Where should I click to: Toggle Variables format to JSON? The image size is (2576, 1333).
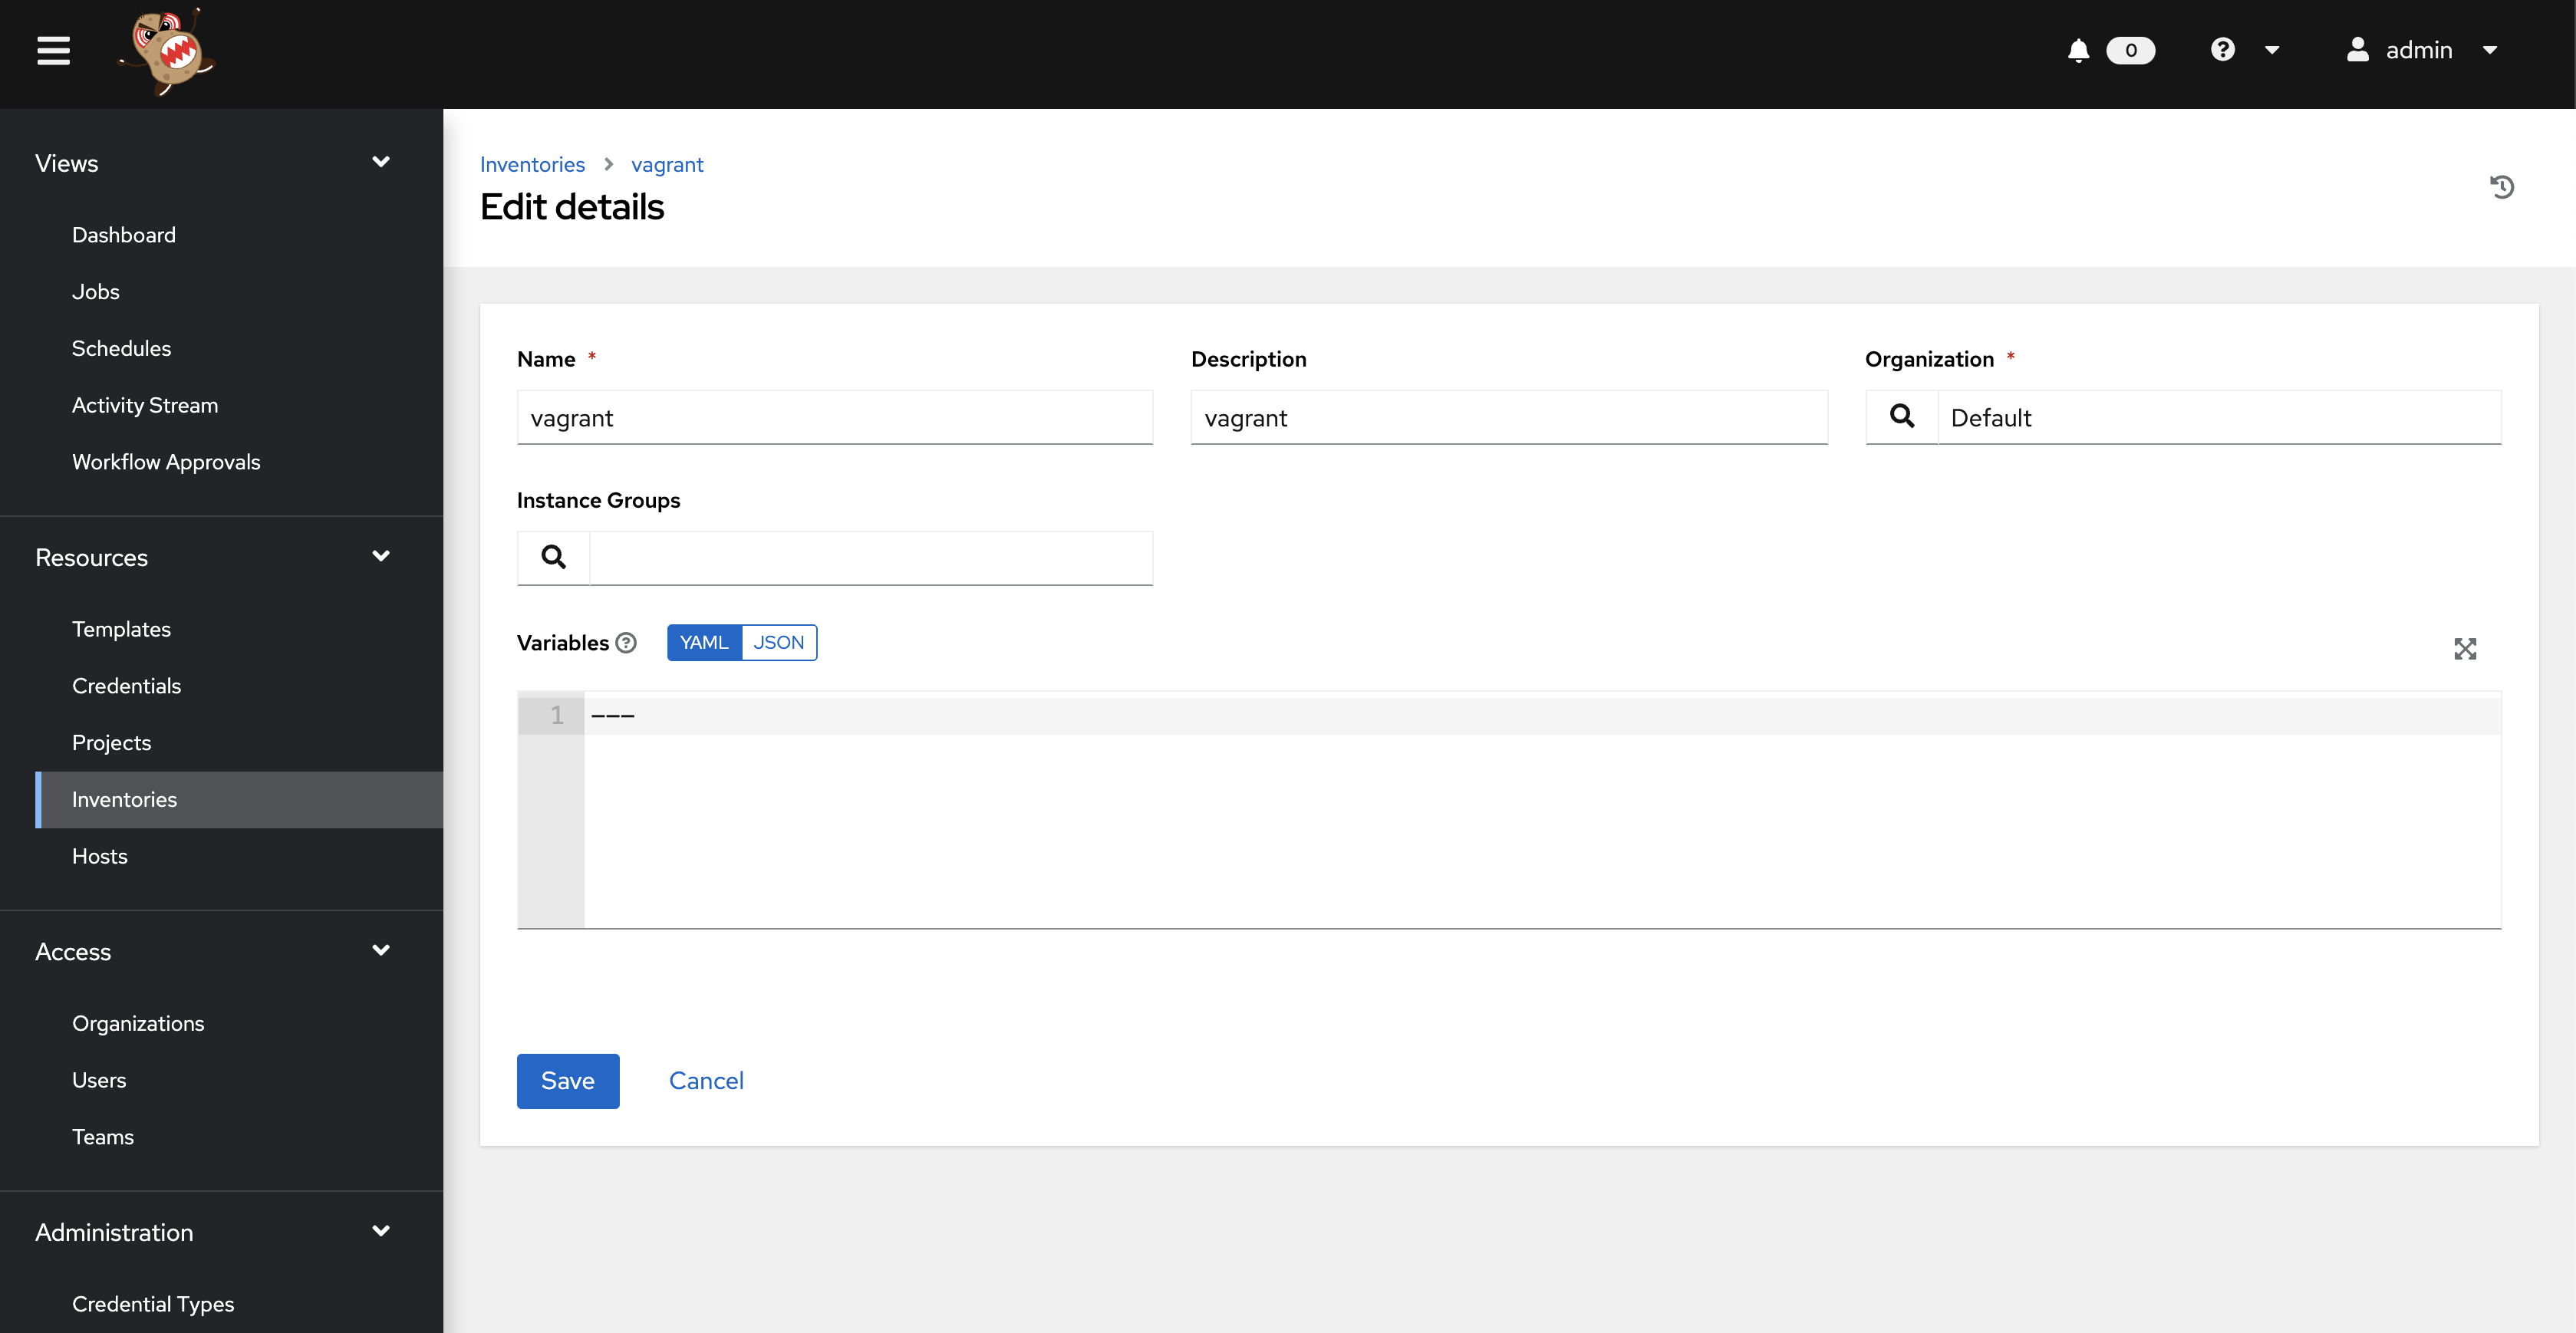tap(777, 643)
